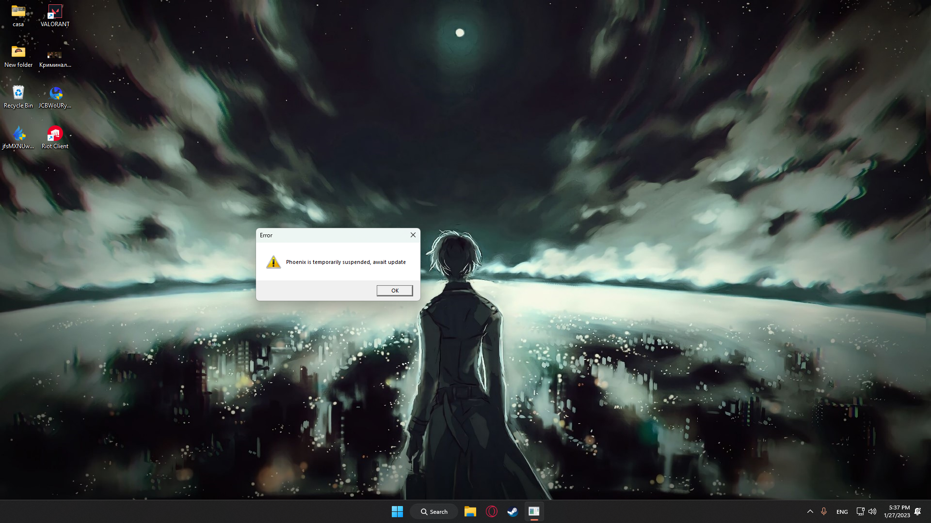
Task: Close the Error dialog
Action: click(x=413, y=235)
